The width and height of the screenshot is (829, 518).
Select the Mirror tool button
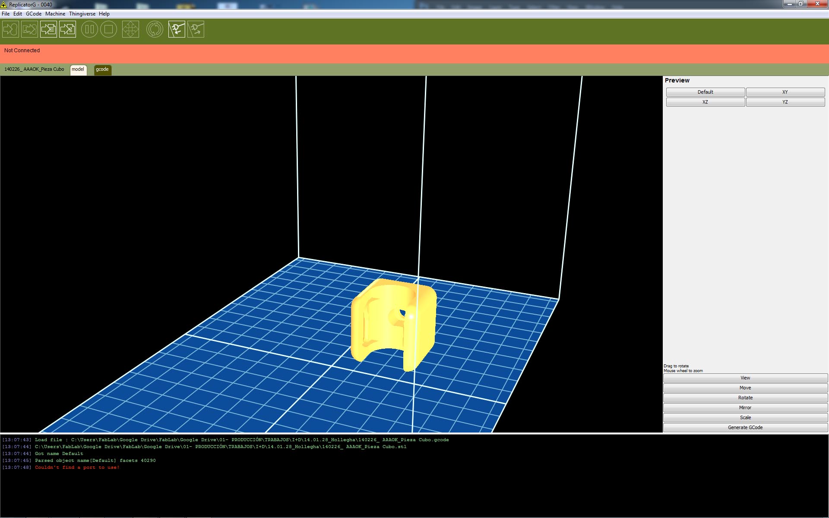[x=745, y=407]
